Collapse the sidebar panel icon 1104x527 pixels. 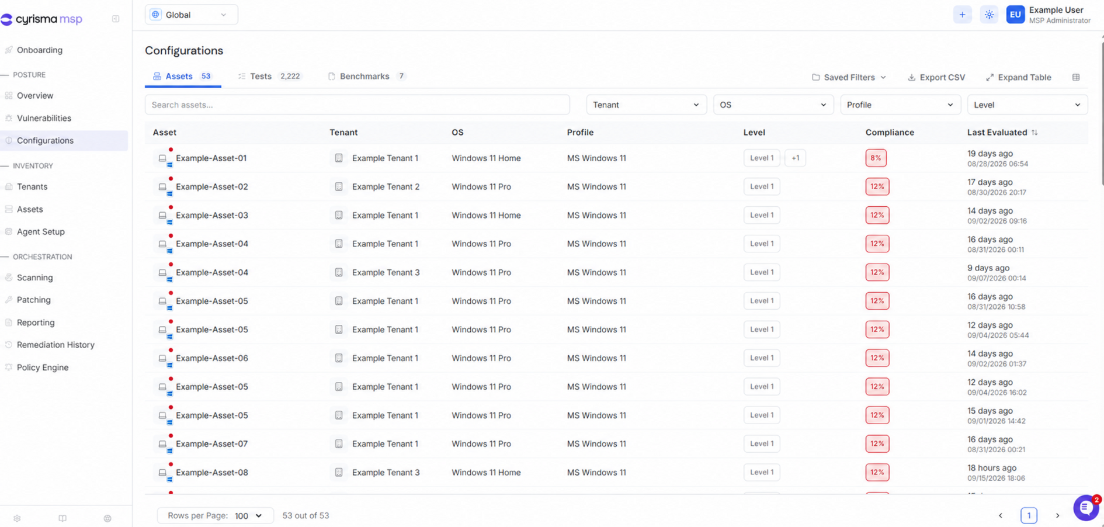click(116, 19)
